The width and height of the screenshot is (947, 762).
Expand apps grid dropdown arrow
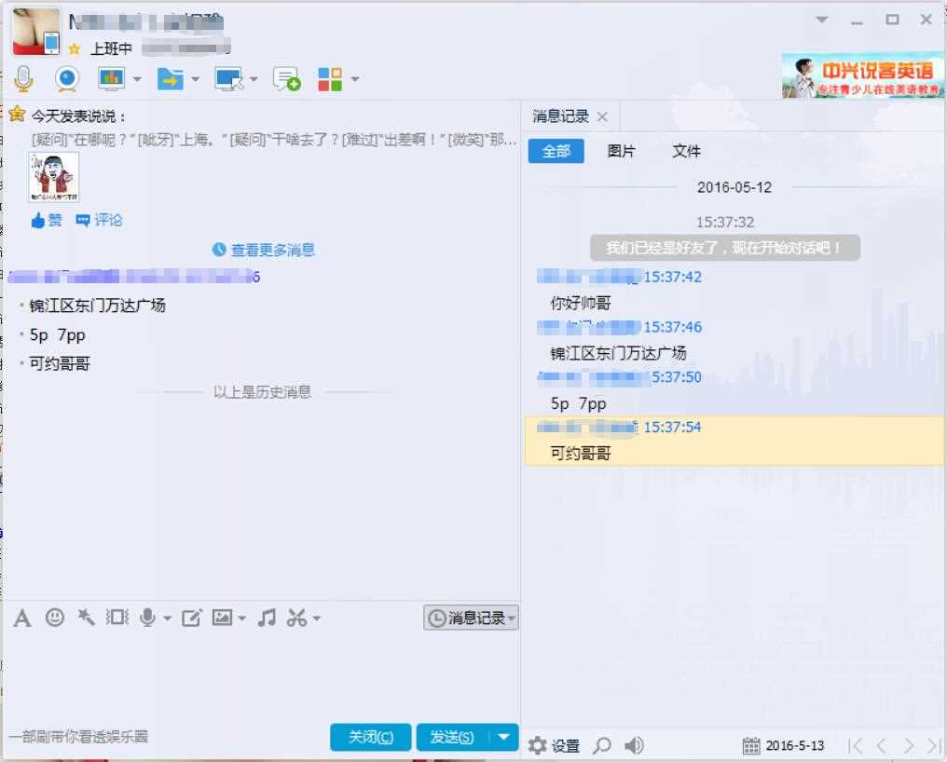355,79
